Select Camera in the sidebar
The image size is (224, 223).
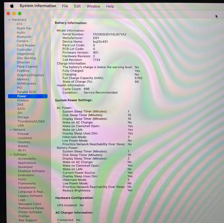point(23,41)
